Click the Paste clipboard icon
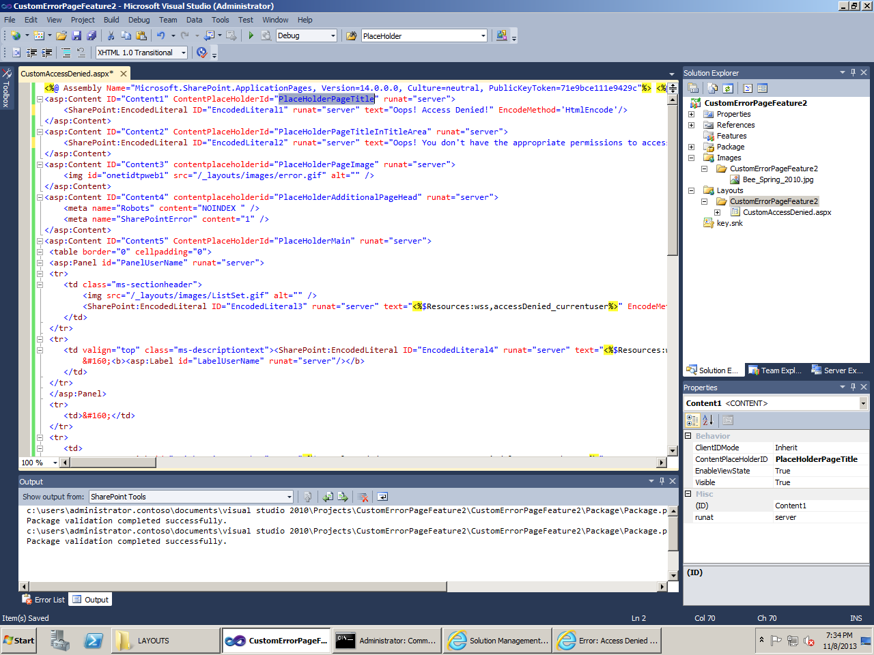874x655 pixels. 141,35
